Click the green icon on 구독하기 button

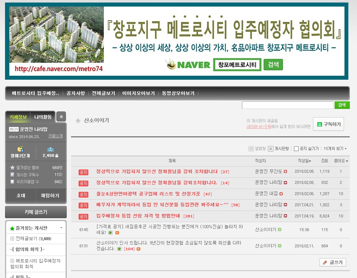click(319, 124)
